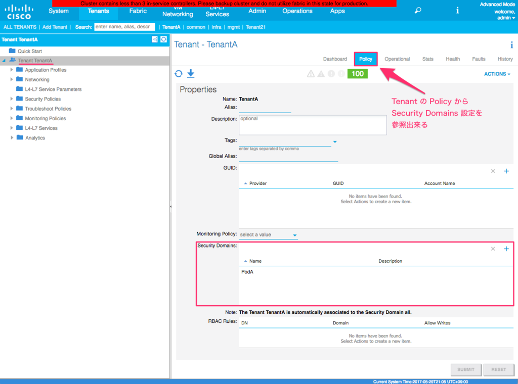Viewport: 518px width, 384px height.
Task: Refresh the Tenant properties panel
Action: click(x=179, y=74)
